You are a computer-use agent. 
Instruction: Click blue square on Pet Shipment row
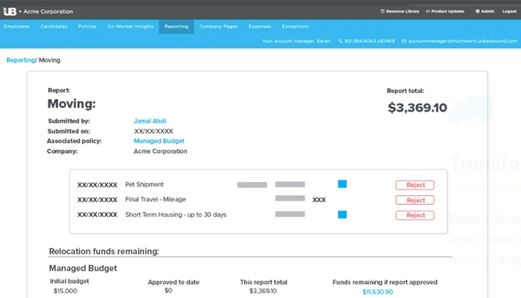click(x=342, y=184)
